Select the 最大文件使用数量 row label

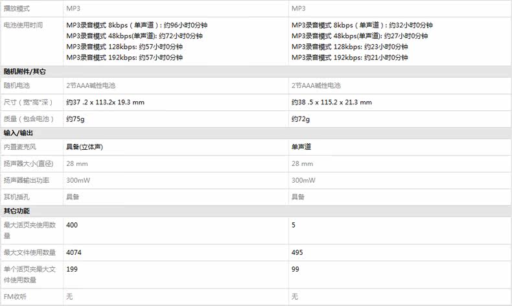coord(30,252)
